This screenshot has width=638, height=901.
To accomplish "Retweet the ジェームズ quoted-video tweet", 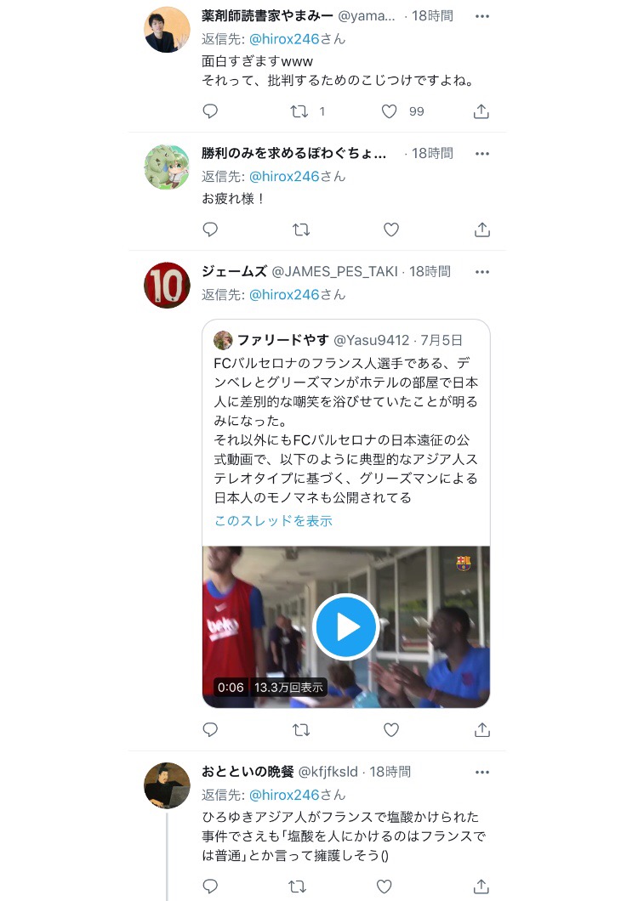I will (x=301, y=730).
